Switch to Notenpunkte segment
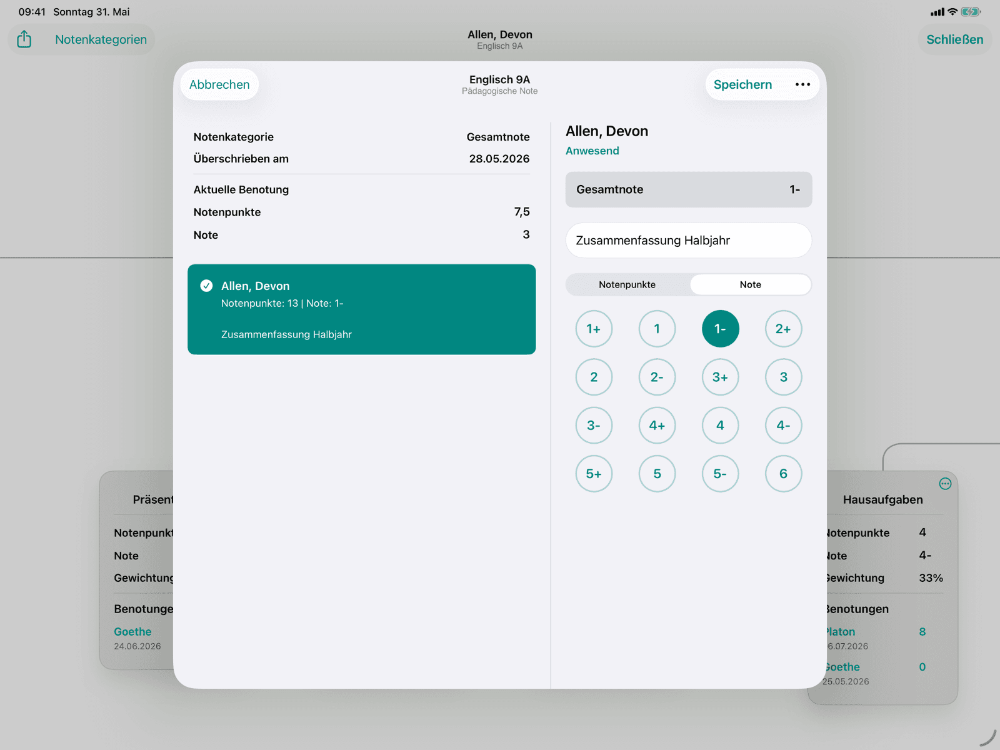 (627, 284)
